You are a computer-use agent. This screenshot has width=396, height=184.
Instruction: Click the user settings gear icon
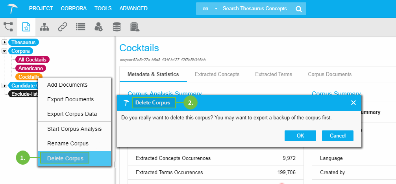98,27
